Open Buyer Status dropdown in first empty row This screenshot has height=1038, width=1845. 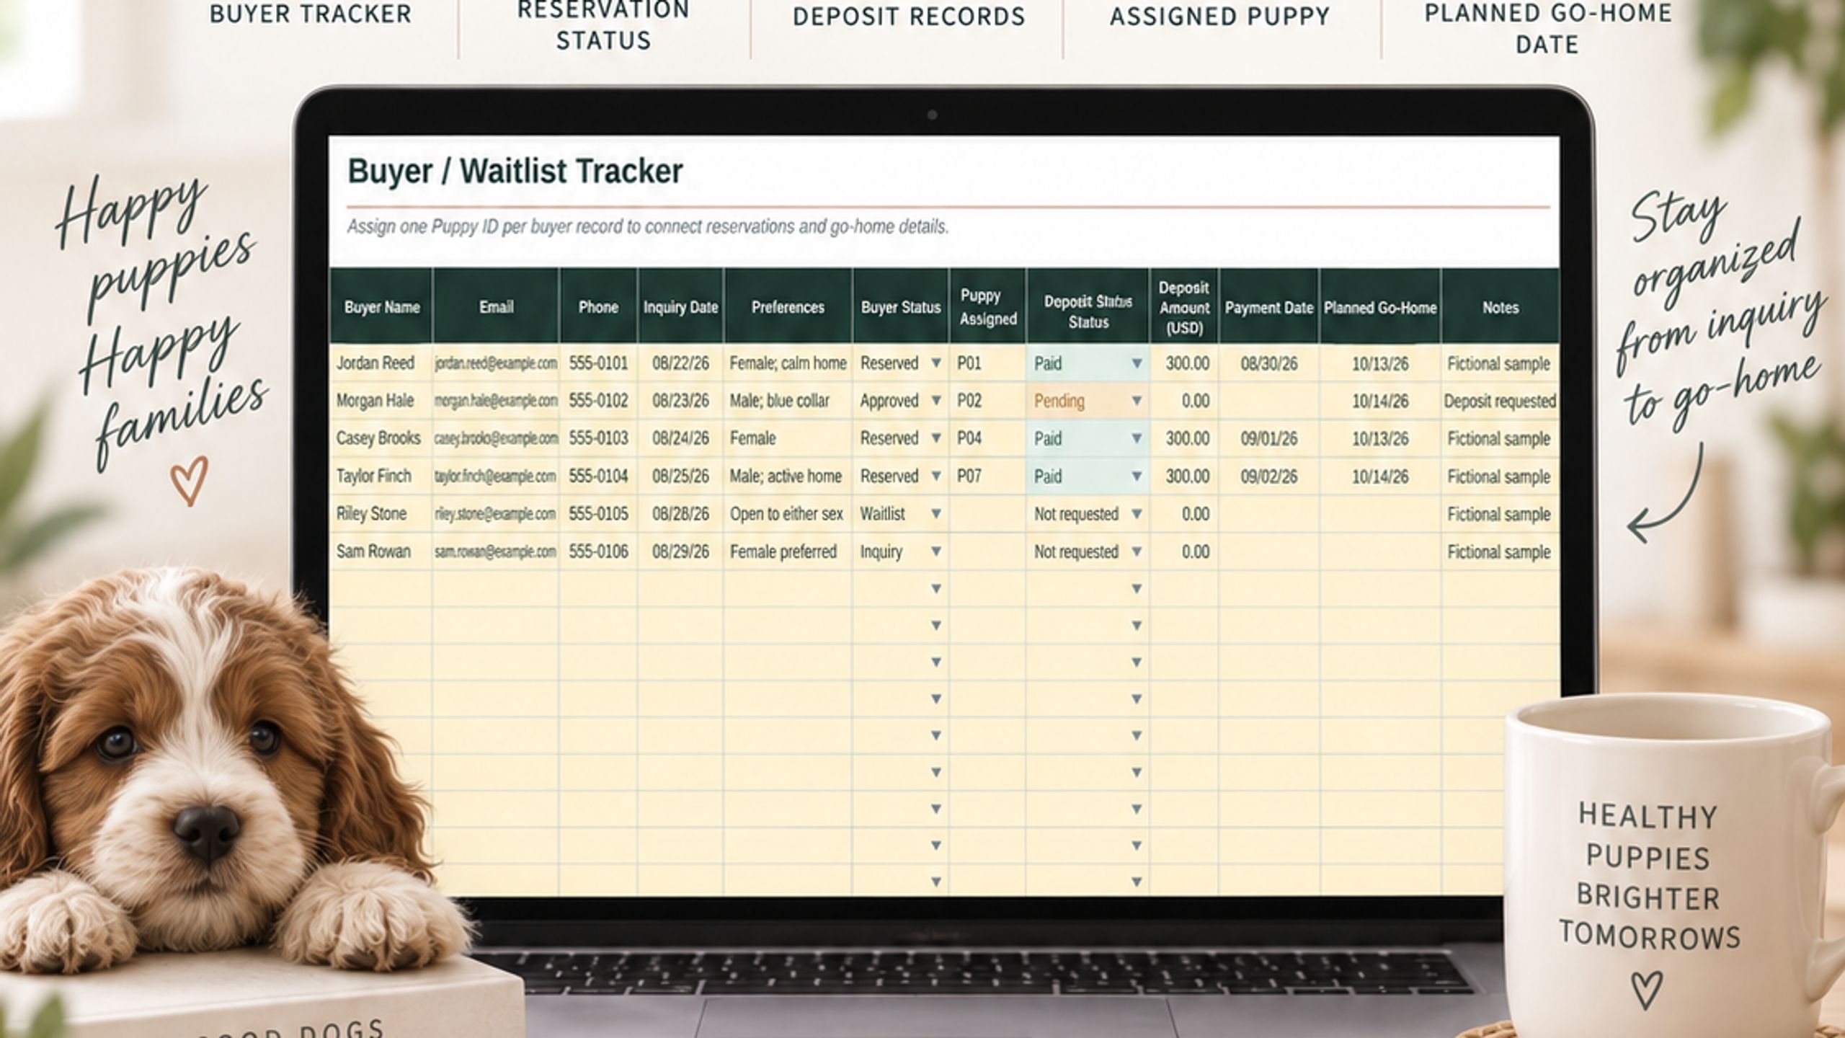pyautogui.click(x=935, y=589)
